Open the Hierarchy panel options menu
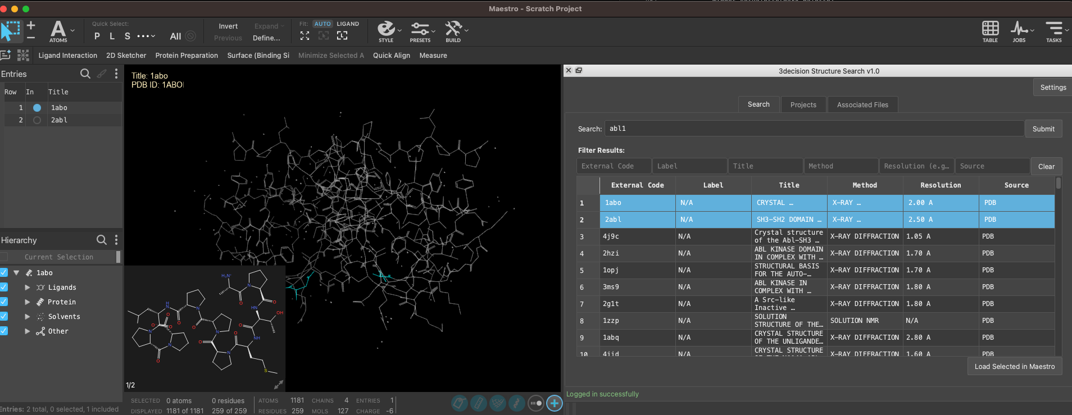 tap(116, 240)
